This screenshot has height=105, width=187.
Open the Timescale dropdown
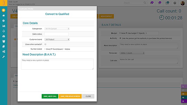click(132, 53)
